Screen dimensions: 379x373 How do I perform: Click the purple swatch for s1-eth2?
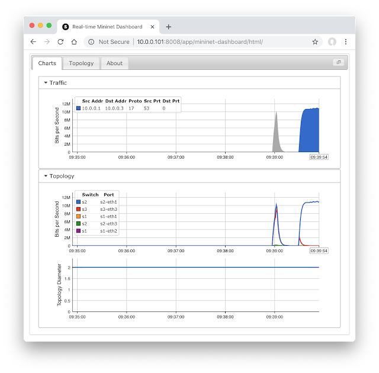(x=78, y=231)
